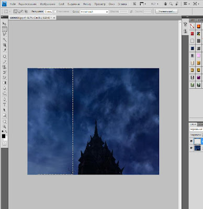Select the Rectangular Marquee tool in toolbox
203x209 pixels.
pos(5,29)
